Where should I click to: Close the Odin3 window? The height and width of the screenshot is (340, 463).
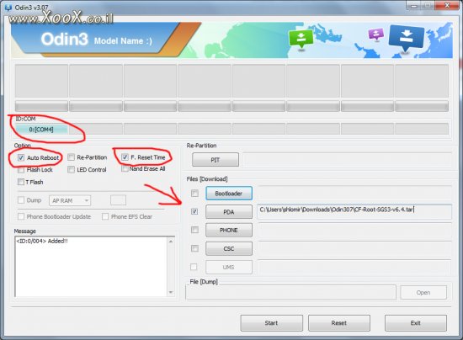[x=448, y=5]
